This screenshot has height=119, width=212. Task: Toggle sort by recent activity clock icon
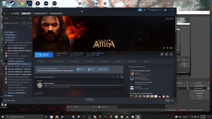(27, 23)
